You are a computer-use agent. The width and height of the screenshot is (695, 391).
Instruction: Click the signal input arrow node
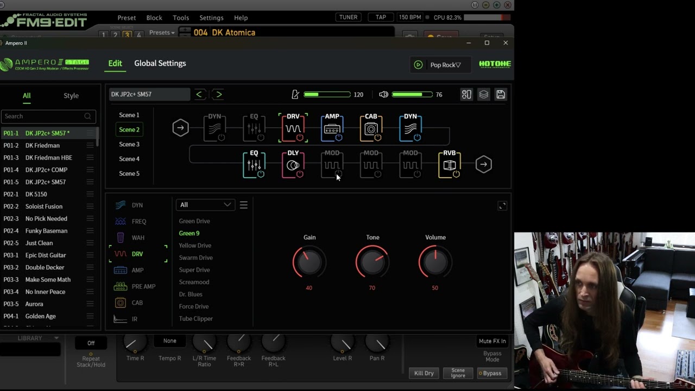pyautogui.click(x=180, y=128)
